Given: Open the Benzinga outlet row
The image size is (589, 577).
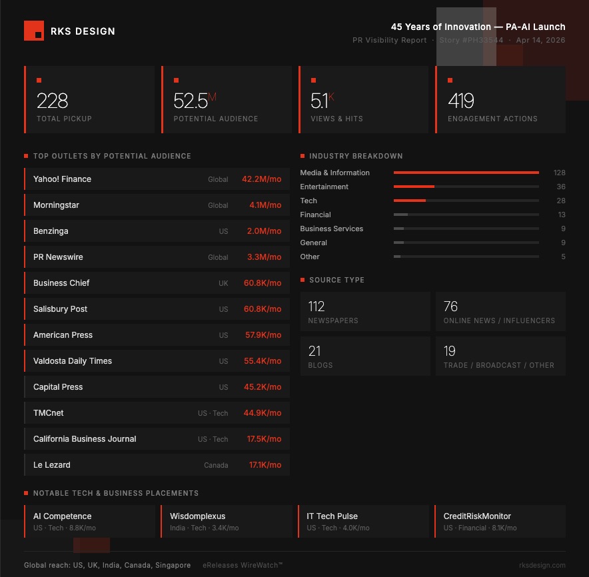Looking at the screenshot, I should point(157,231).
